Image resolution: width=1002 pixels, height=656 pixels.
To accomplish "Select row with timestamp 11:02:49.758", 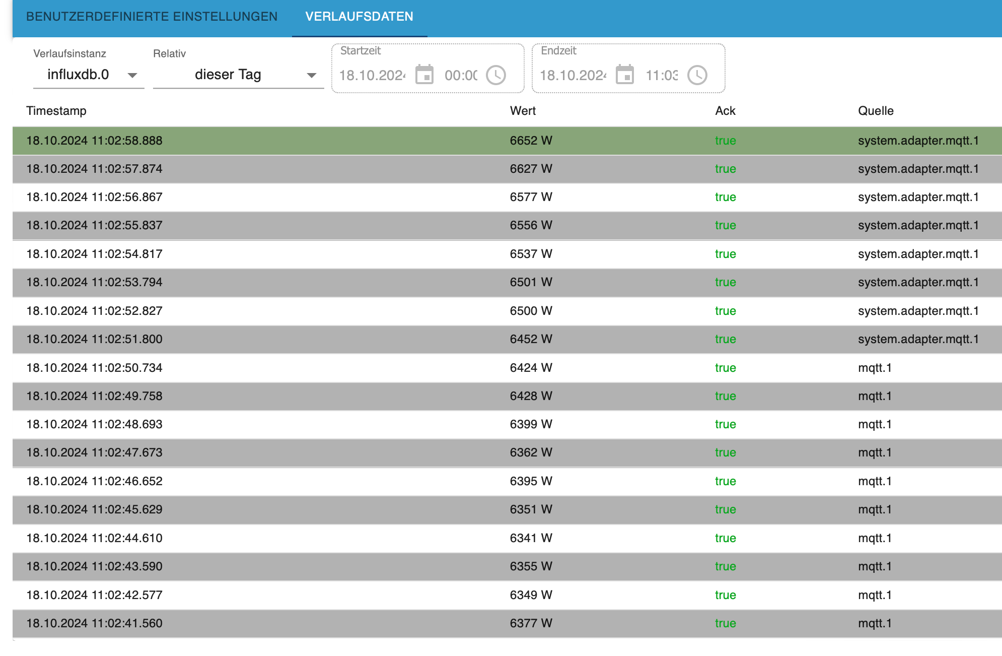I will click(507, 396).
